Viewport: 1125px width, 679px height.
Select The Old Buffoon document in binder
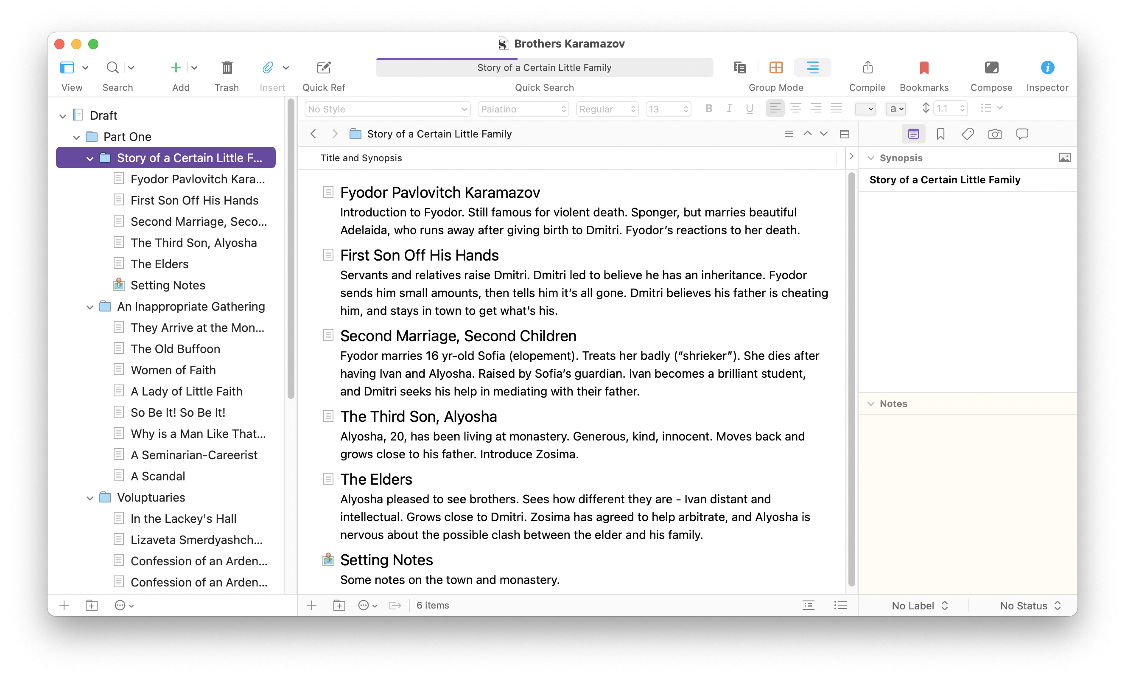tap(175, 349)
